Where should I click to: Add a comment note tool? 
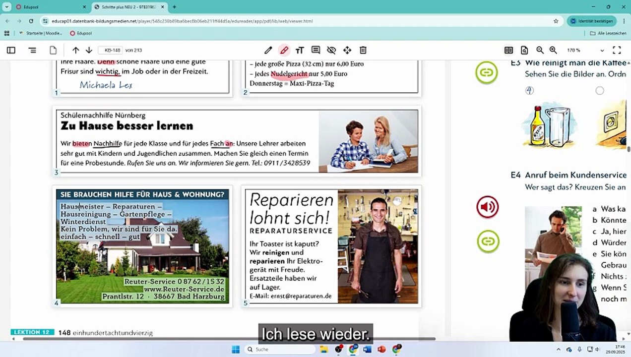(x=315, y=50)
